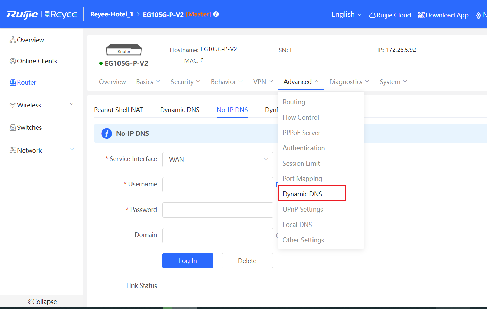Click the info icon next to Master
Viewport: 487px width, 309px height.
[x=216, y=14]
